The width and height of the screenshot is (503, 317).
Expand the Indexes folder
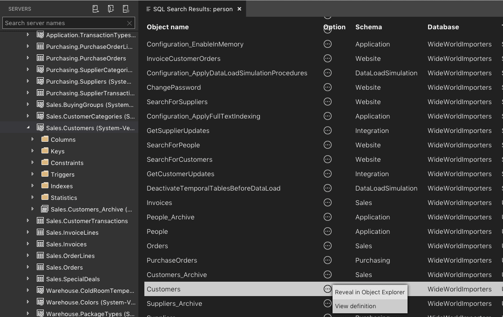[33, 186]
